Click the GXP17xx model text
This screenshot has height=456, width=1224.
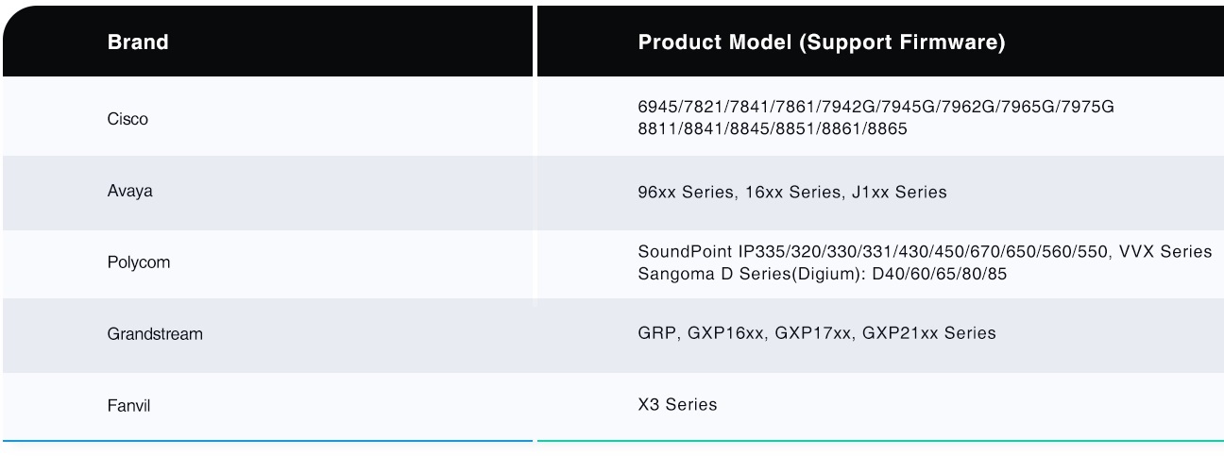814,333
